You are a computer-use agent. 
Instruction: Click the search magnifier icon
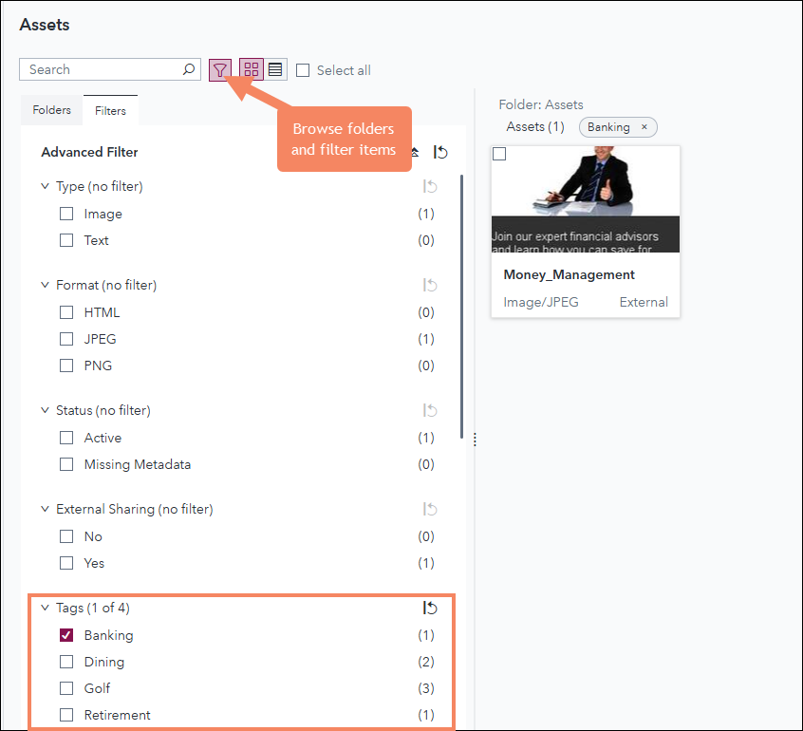[189, 69]
